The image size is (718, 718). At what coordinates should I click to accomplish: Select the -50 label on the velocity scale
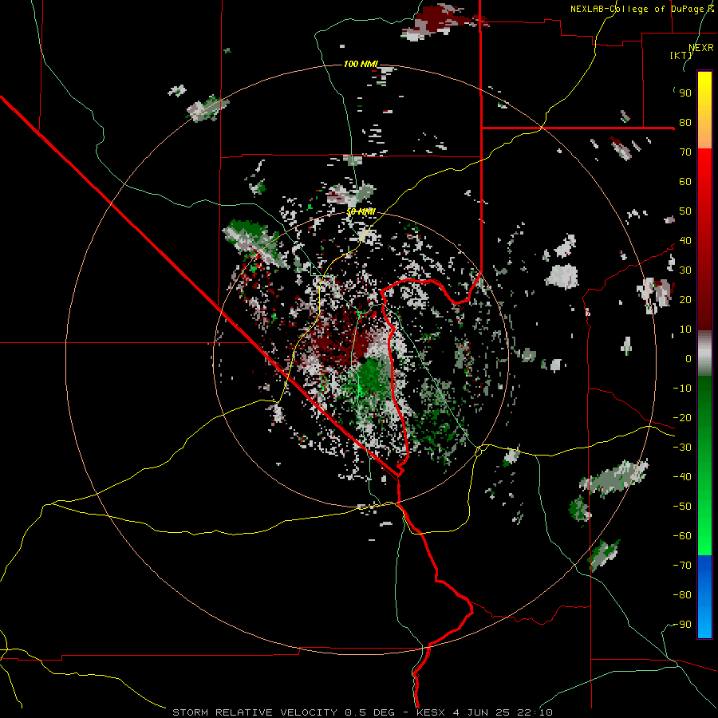coord(682,507)
